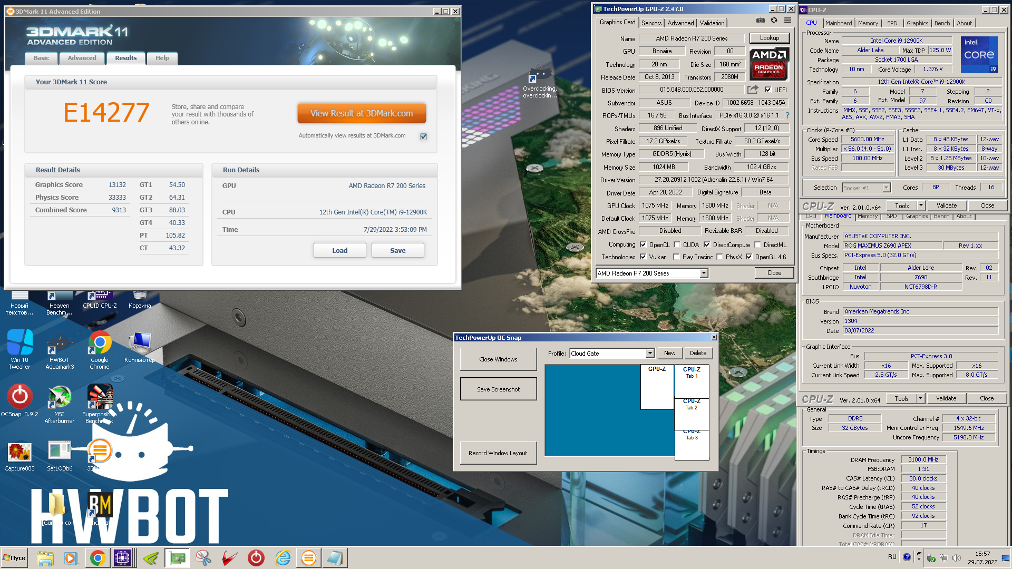The image size is (1012, 569).
Task: Open MSI Afterburner desktop shortcut
Action: tap(60, 404)
